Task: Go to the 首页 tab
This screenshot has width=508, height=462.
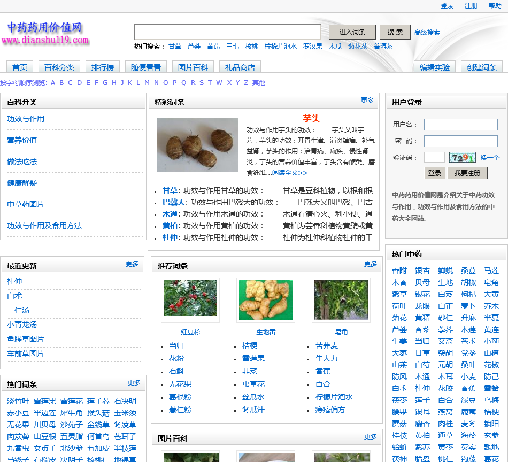Action: coord(20,67)
